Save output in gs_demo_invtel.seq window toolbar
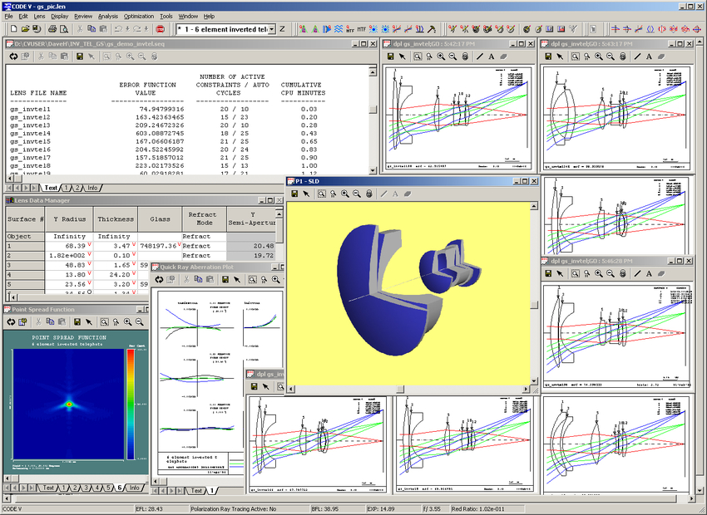The width and height of the screenshot is (707, 515). (80, 56)
